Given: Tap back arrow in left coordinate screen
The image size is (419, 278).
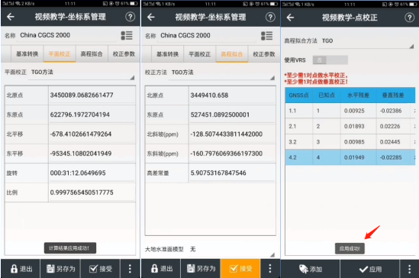Looking at the screenshot, I should (x=11, y=17).
